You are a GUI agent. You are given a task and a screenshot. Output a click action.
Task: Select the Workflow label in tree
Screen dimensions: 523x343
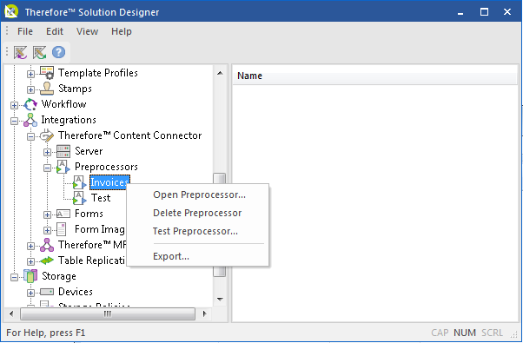(x=63, y=104)
